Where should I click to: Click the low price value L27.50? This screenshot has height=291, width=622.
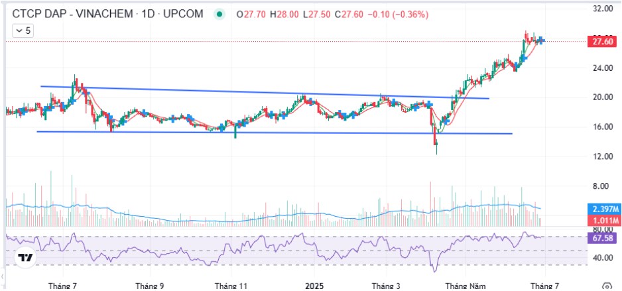316,15
